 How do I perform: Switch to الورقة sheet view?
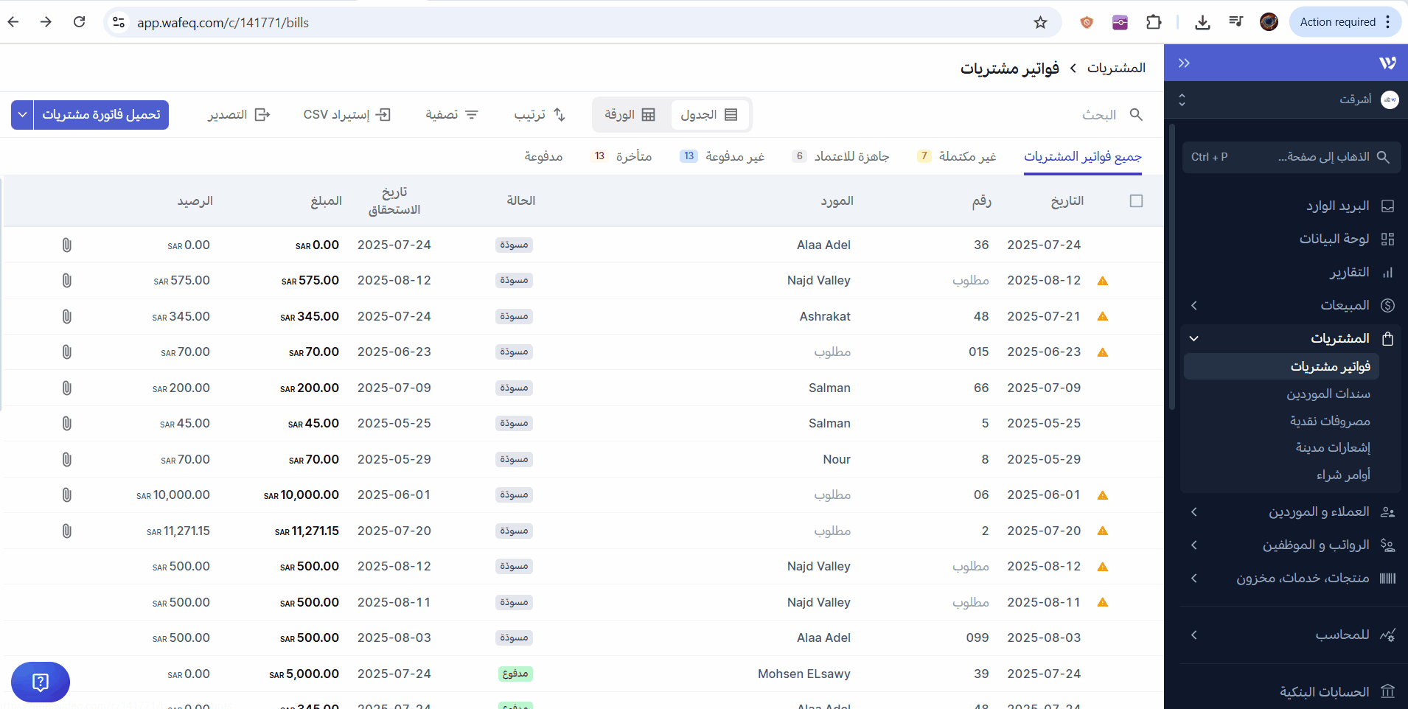(630, 115)
